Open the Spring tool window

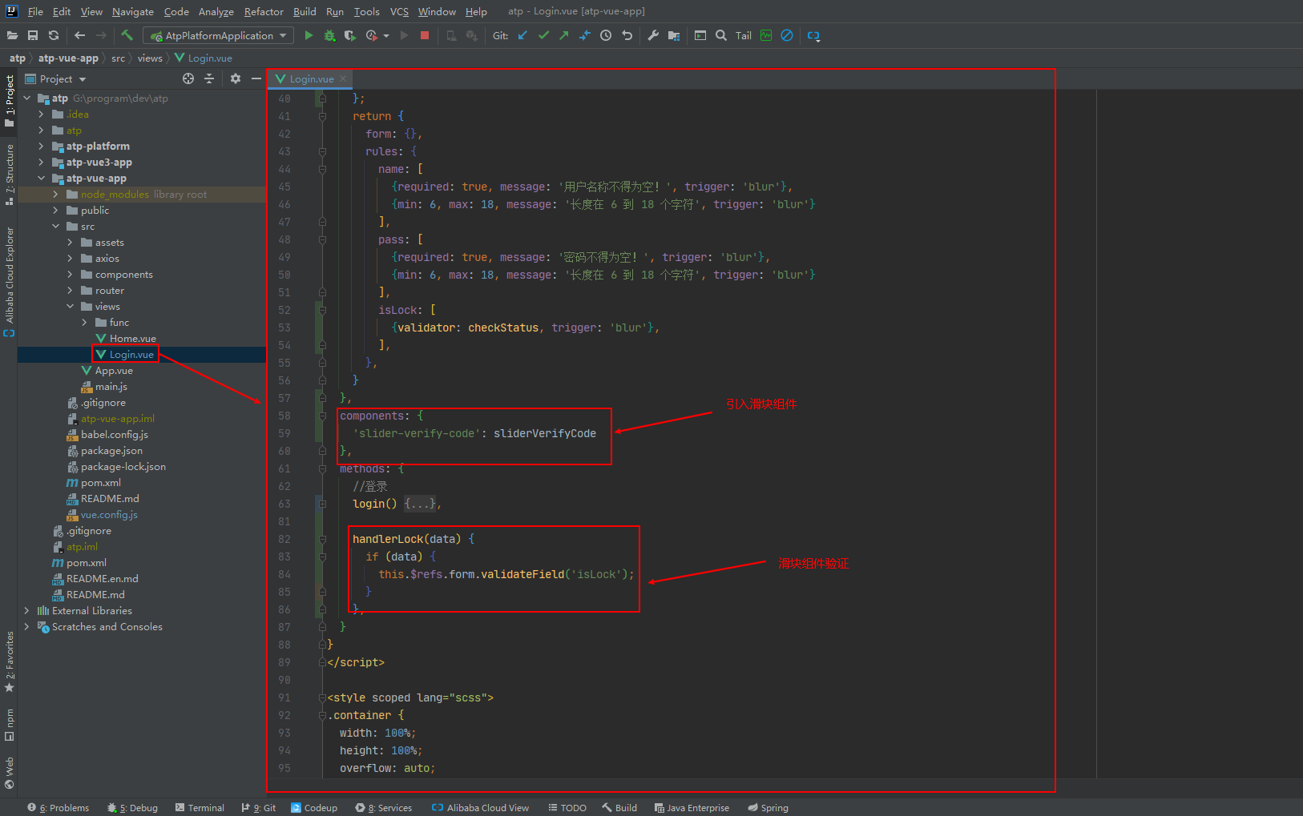[768, 807]
